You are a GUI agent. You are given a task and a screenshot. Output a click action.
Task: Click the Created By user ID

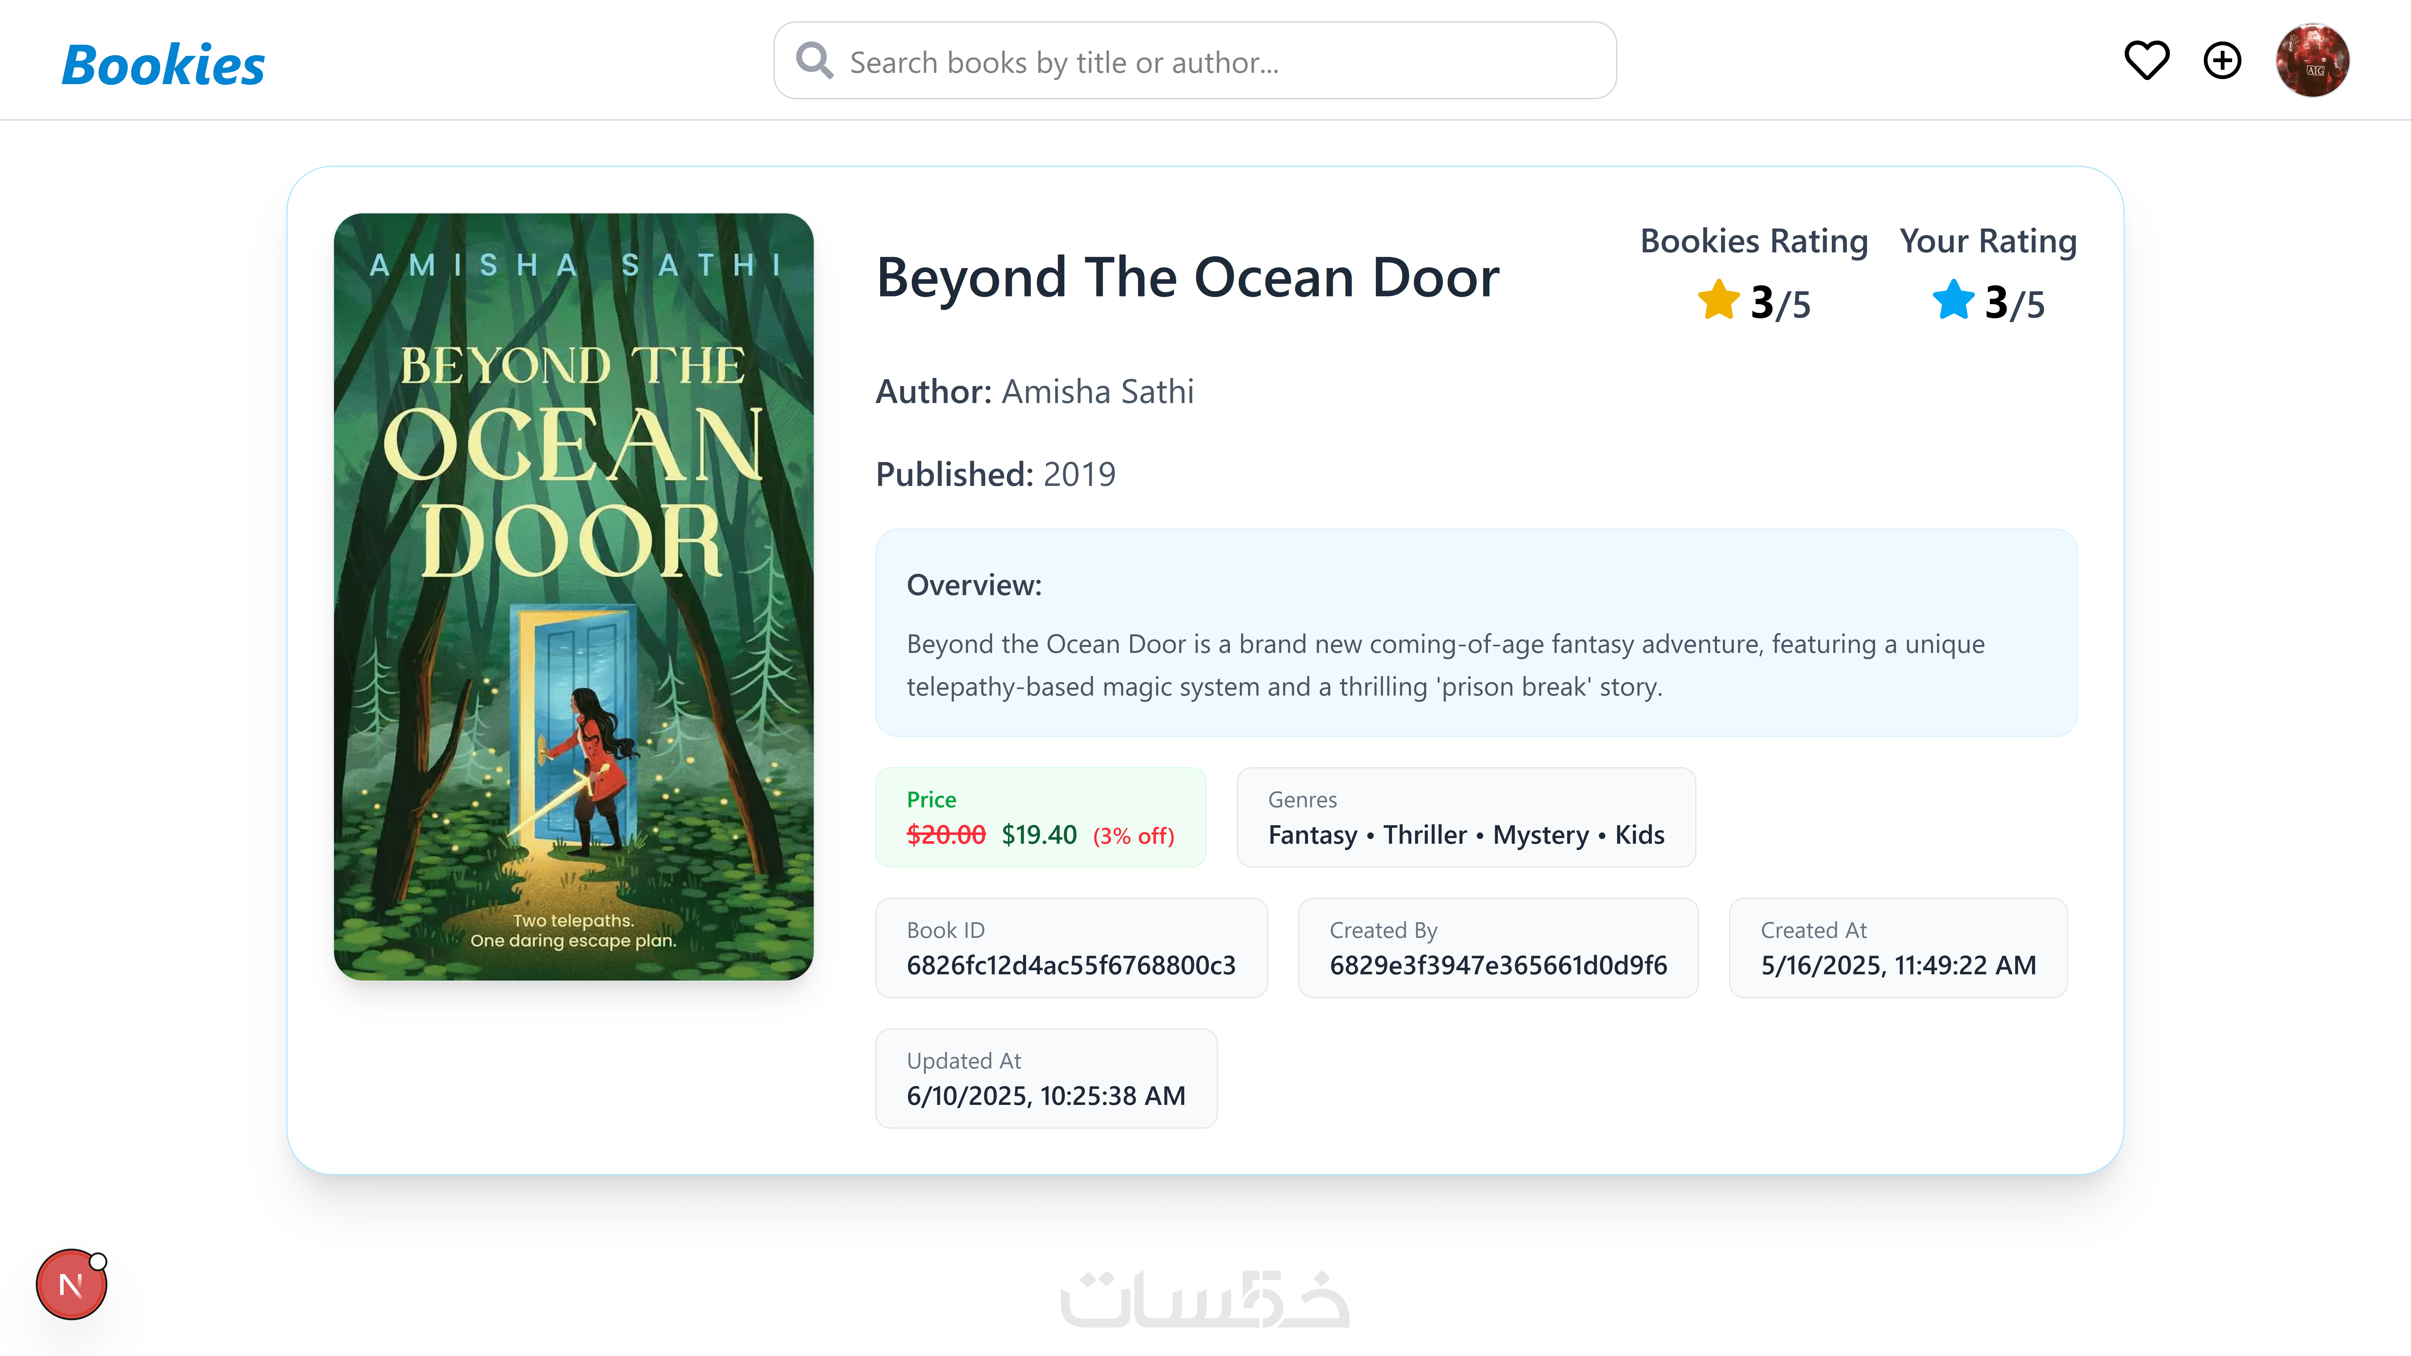tap(1497, 965)
